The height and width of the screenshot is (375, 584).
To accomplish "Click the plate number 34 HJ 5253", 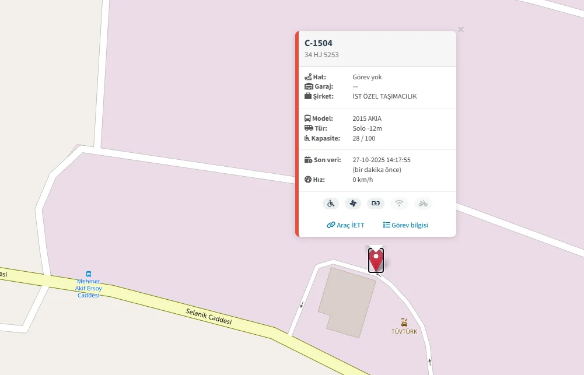I will point(321,55).
